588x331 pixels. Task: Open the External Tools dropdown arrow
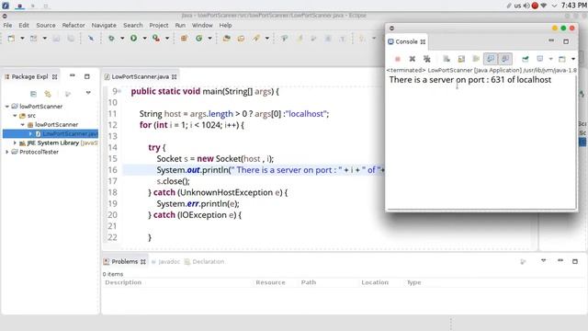(x=167, y=39)
